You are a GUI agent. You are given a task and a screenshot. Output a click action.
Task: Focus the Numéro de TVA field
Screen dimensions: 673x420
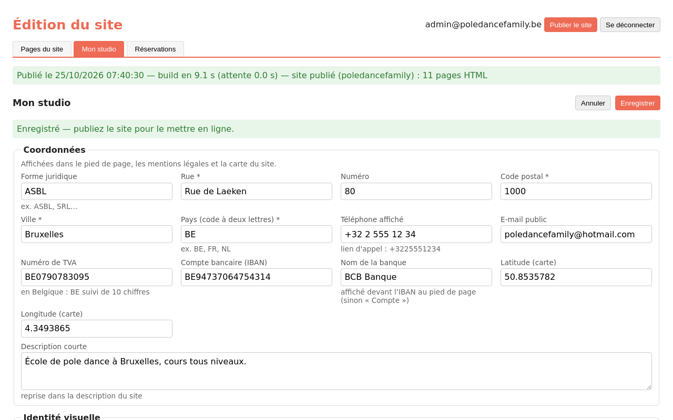pyautogui.click(x=97, y=277)
